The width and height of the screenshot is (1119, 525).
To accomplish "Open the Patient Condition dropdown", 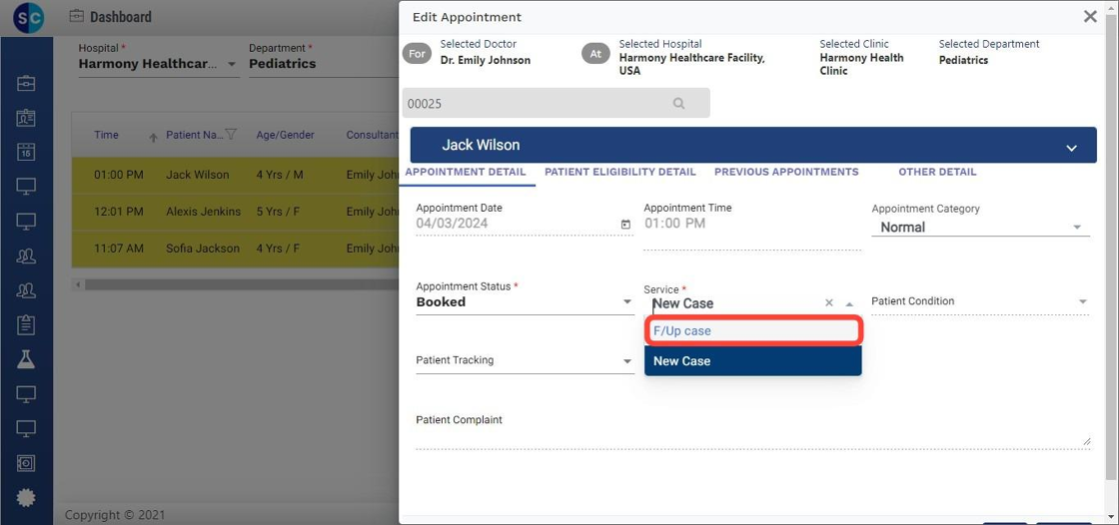I will coord(980,301).
